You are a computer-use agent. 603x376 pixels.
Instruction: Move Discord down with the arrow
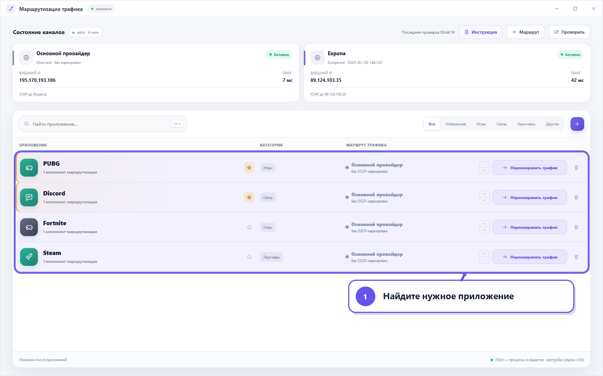[x=484, y=201]
